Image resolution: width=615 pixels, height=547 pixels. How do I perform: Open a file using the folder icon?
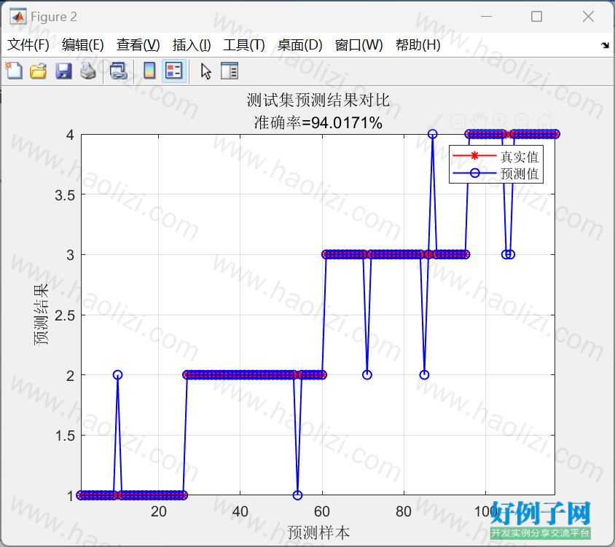(38, 71)
